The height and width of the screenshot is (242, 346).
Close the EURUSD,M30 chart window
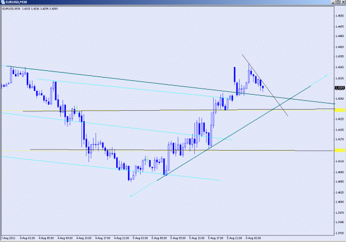(343, 2)
